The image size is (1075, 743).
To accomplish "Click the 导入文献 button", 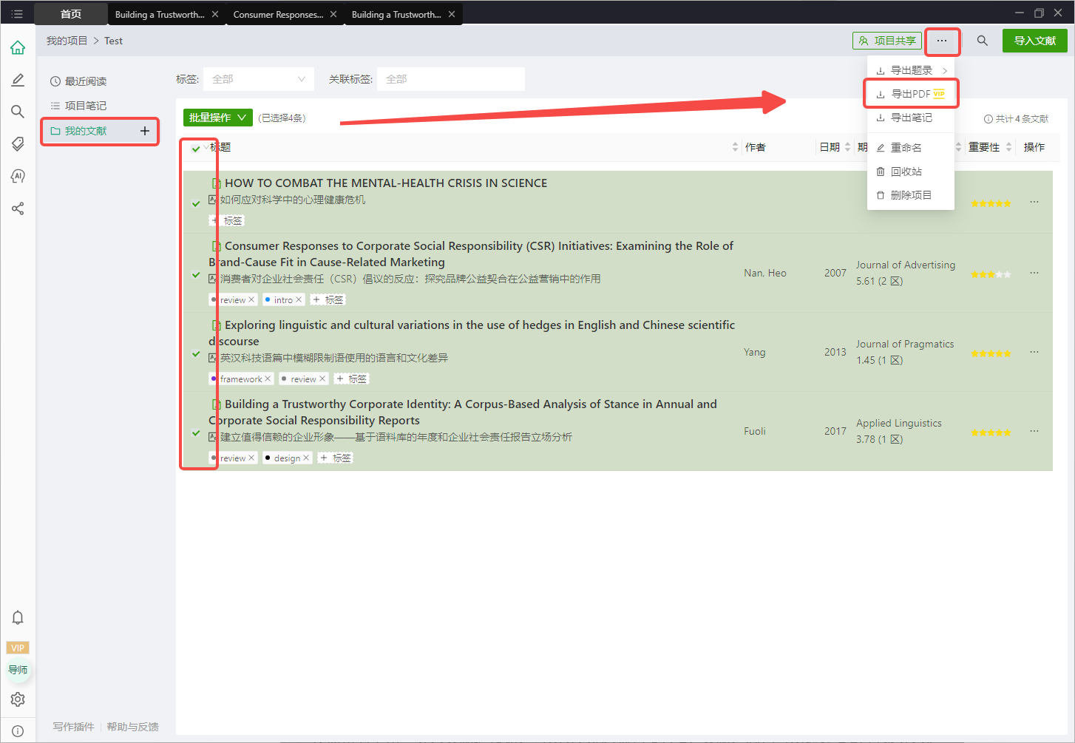I will click(1035, 41).
